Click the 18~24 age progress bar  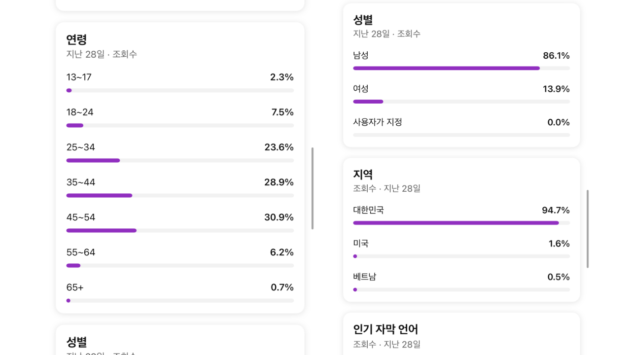coord(180,125)
